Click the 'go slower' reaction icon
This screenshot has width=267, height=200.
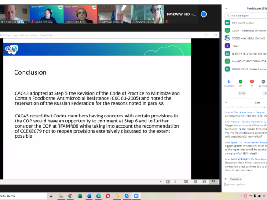263,82
